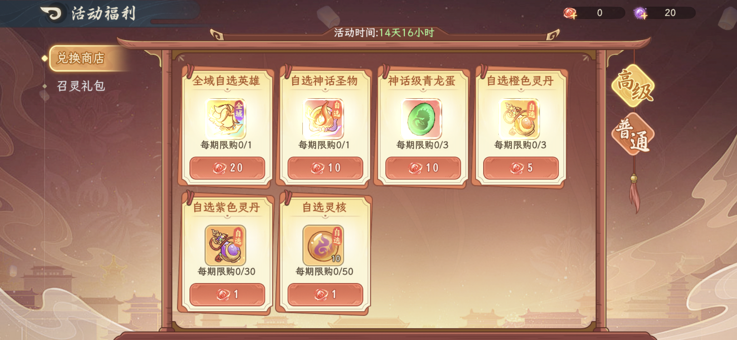Click the 活动时间 countdown banner
The width and height of the screenshot is (737, 340).
[384, 33]
